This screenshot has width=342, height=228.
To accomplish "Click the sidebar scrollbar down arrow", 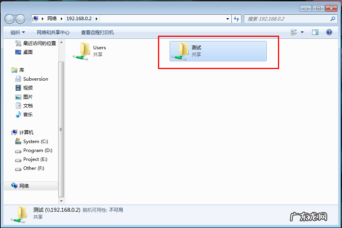I will (x=61, y=201).
